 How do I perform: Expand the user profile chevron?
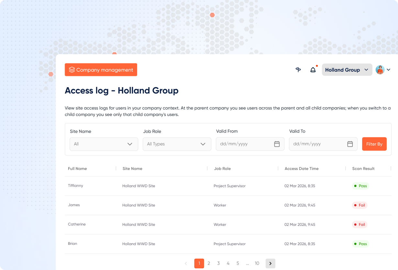coord(389,70)
